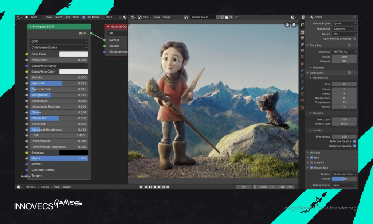Open the Render Engine dropdown showing Cycles

(344, 23)
